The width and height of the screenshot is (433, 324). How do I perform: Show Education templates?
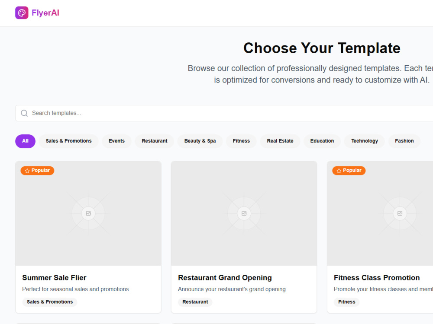click(x=322, y=141)
